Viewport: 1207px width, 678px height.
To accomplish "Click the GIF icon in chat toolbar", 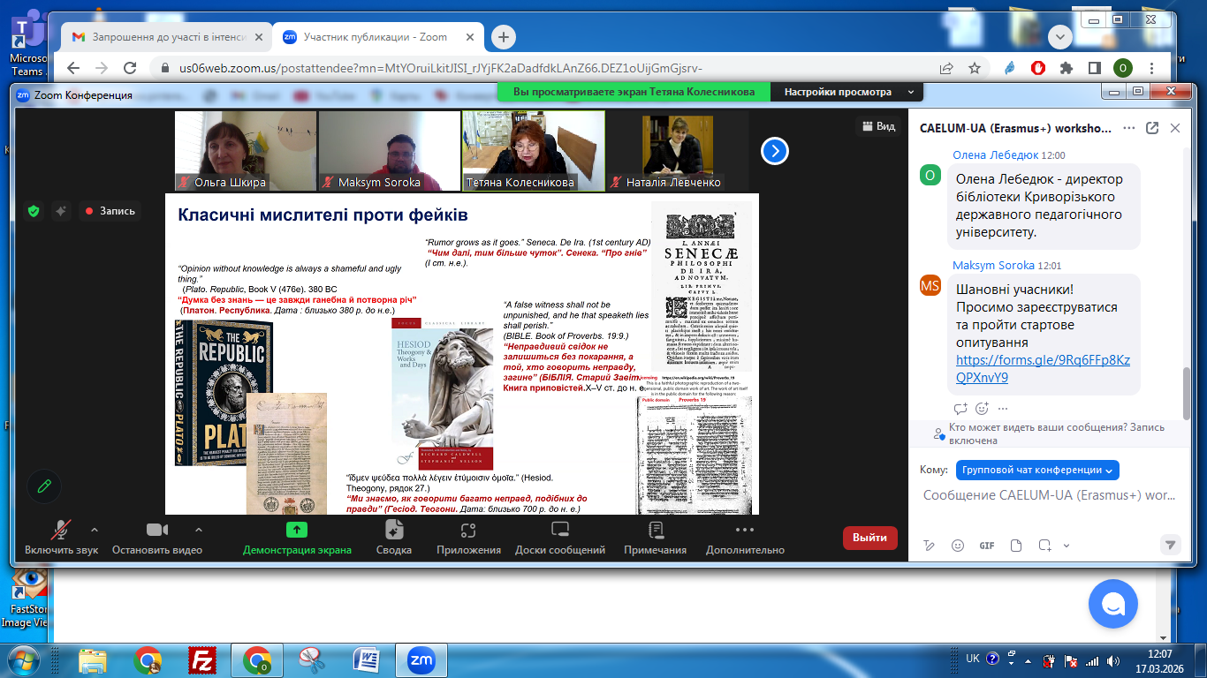I will (x=987, y=546).
